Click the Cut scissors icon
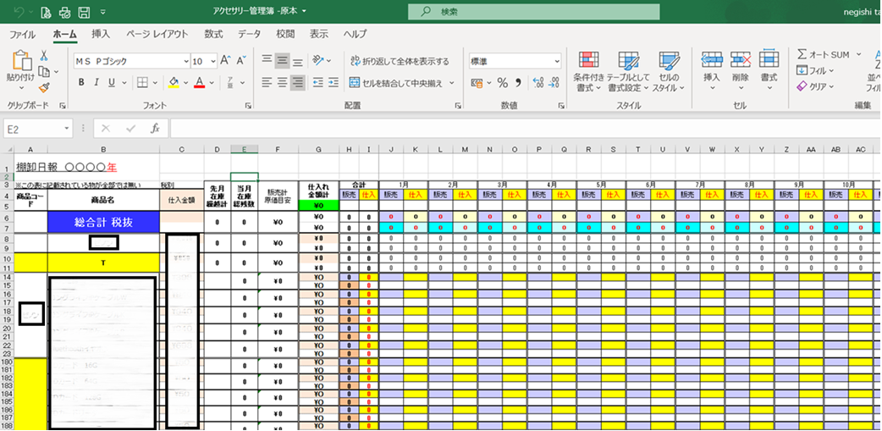The width and height of the screenshot is (882, 431). click(x=43, y=55)
